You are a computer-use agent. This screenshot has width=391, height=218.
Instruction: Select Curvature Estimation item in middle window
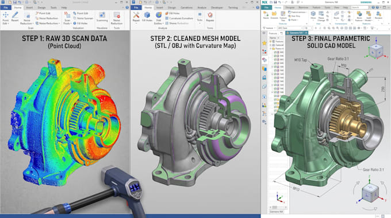pyautogui.click(x=179, y=18)
